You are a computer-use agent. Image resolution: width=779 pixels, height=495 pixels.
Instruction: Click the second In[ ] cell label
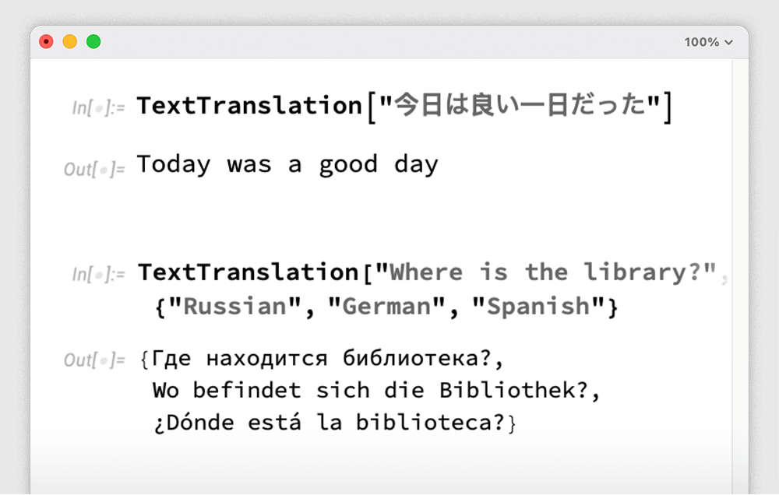(x=98, y=275)
